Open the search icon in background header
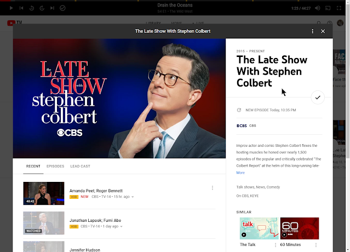This screenshot has width=350, height=252. coord(319,23)
